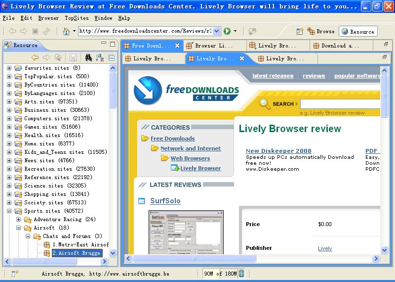The image size is (395, 282).
Task: Click the SurfSolo screenshot thumbnail
Action: (186, 232)
